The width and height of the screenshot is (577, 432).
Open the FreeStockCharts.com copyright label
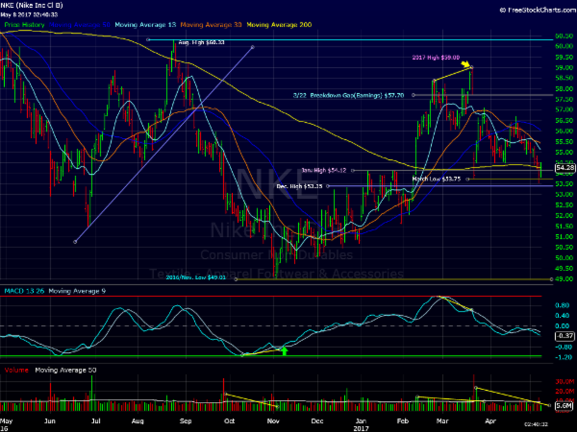[537, 9]
